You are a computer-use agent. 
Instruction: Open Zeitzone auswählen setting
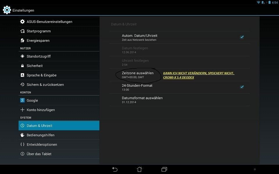click(x=179, y=75)
